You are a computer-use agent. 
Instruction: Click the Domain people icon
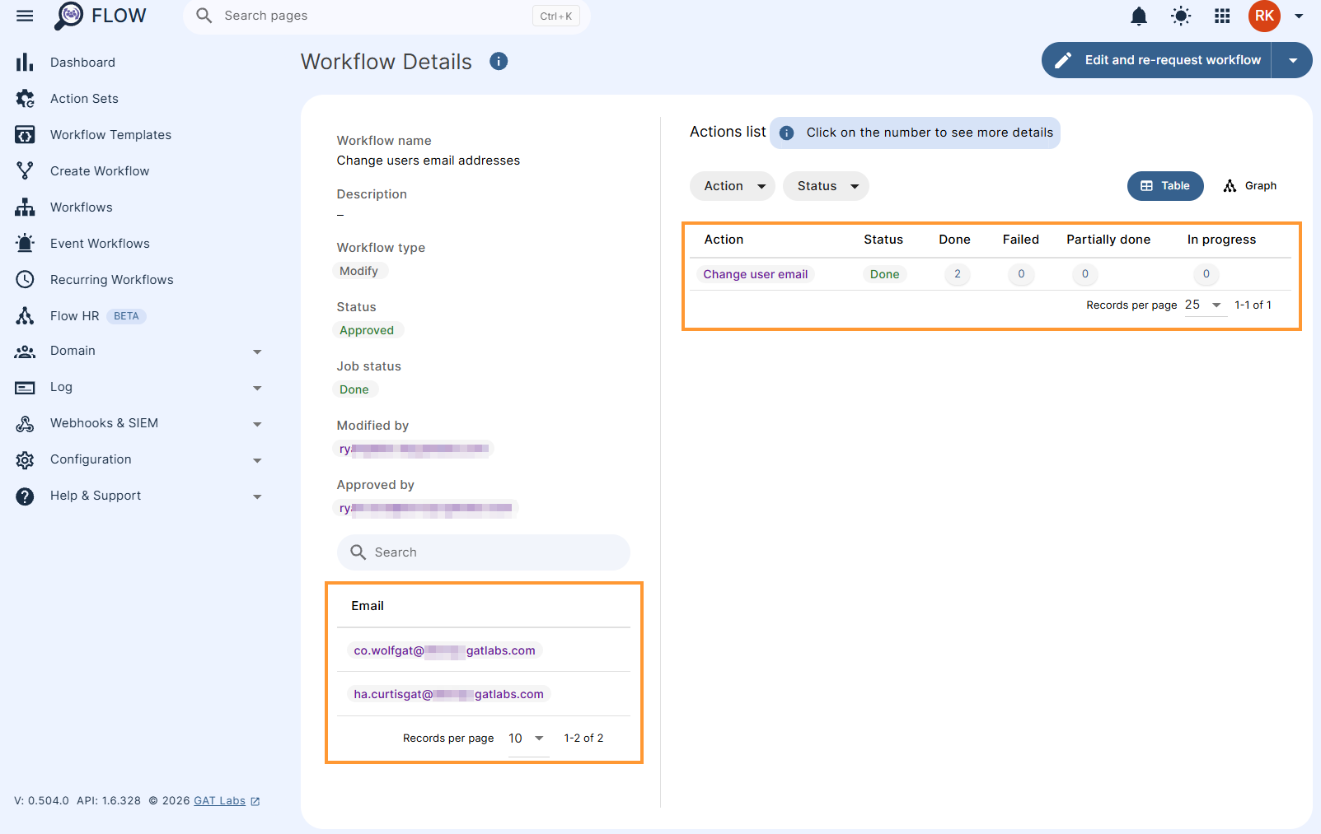coord(25,352)
